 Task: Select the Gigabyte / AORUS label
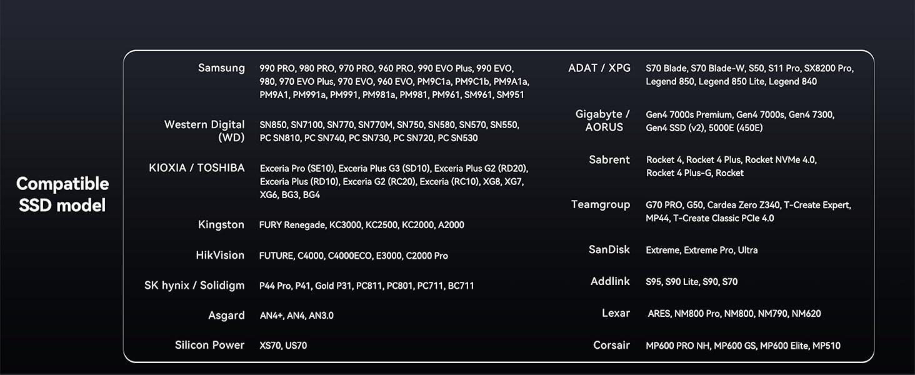pyautogui.click(x=602, y=121)
